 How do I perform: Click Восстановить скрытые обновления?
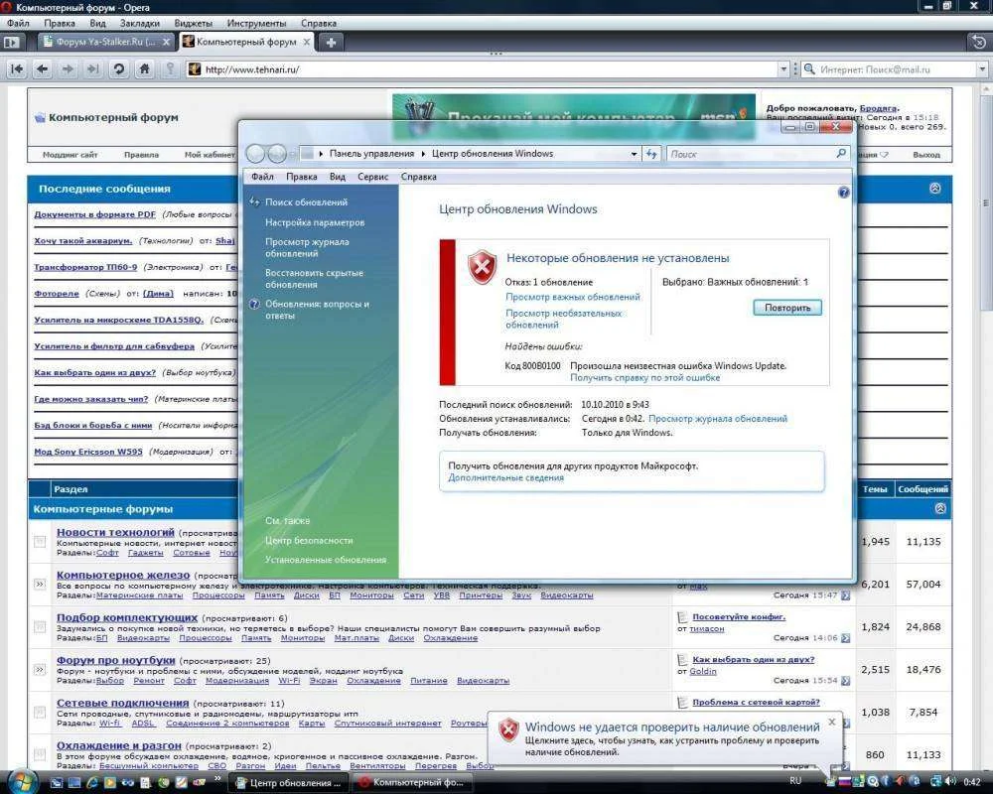point(314,279)
